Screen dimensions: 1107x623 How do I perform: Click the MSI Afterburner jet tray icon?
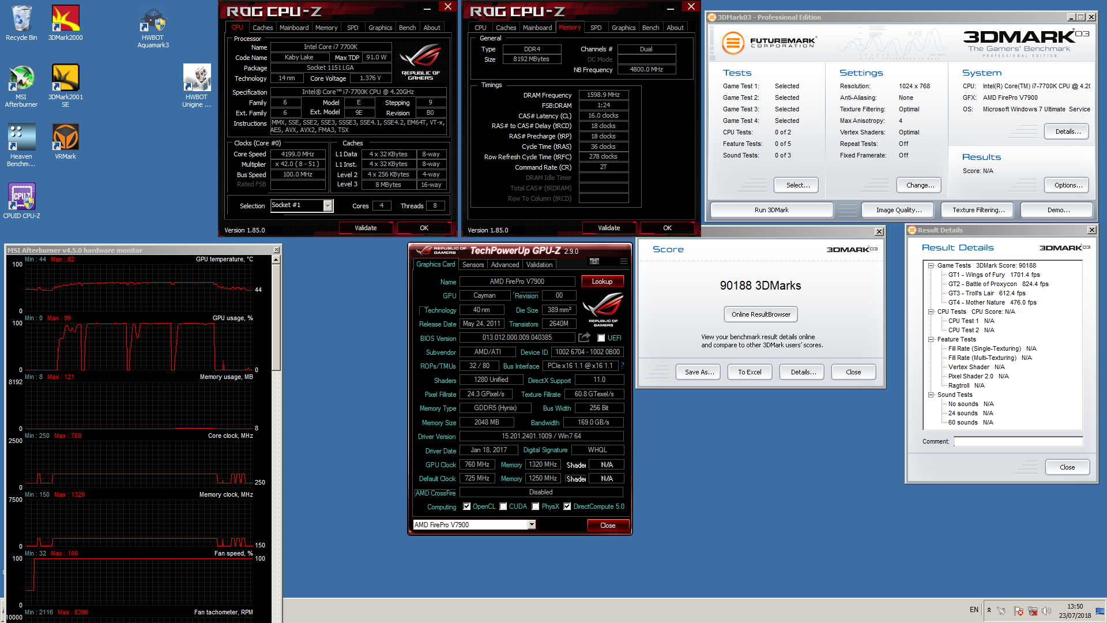tap(1001, 611)
